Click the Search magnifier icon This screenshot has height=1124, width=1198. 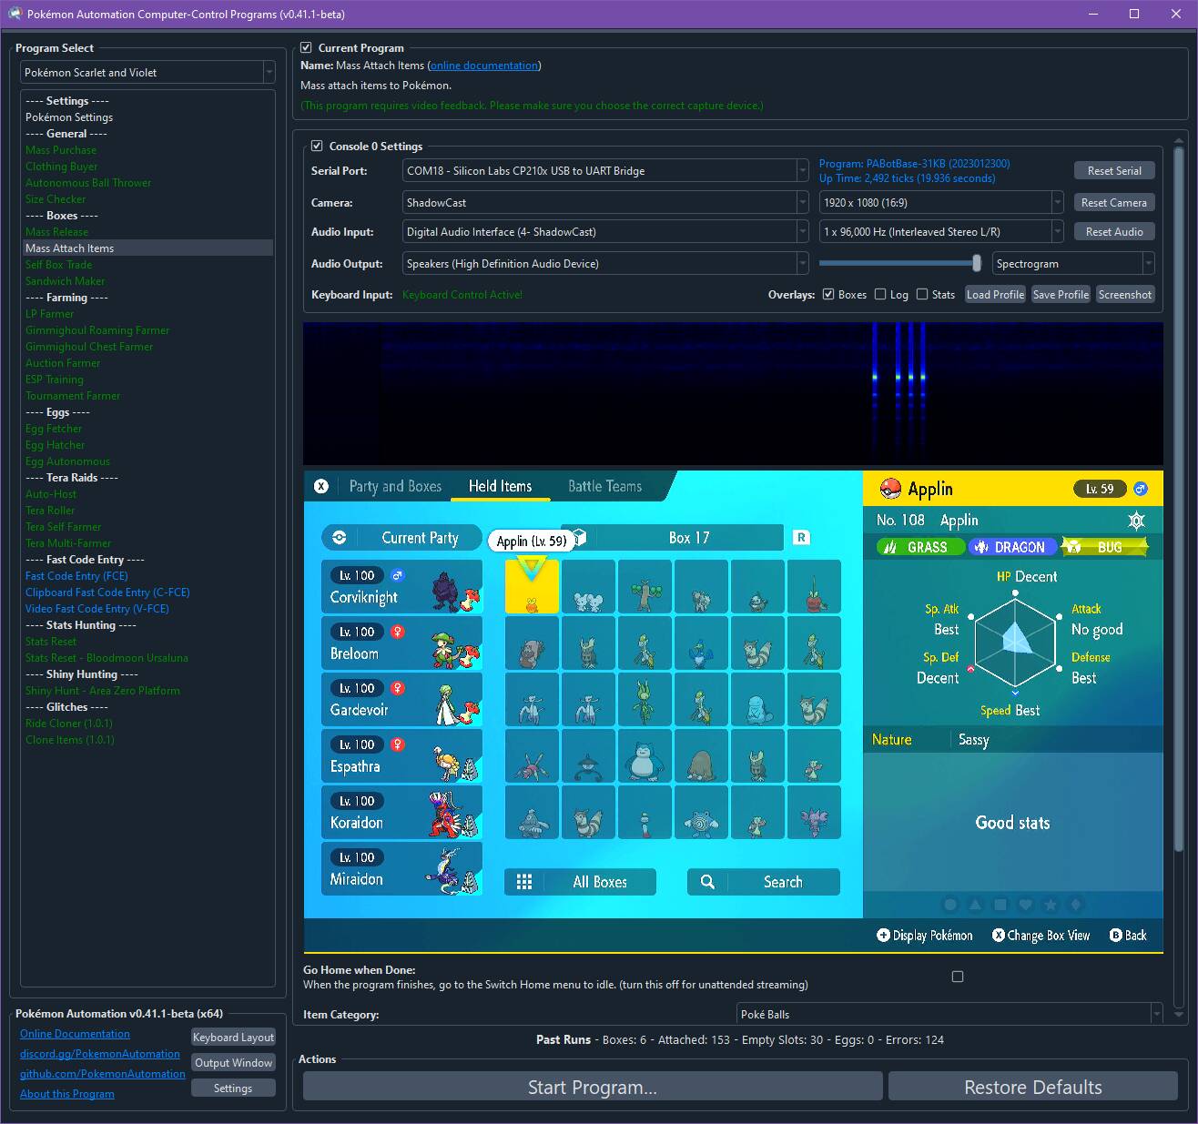(707, 882)
